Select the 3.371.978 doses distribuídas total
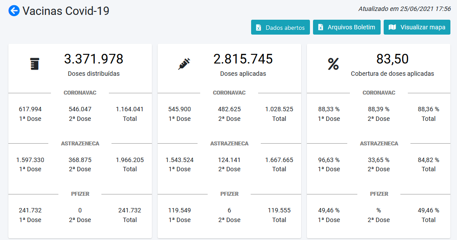This screenshot has height=240, width=457. point(94,59)
